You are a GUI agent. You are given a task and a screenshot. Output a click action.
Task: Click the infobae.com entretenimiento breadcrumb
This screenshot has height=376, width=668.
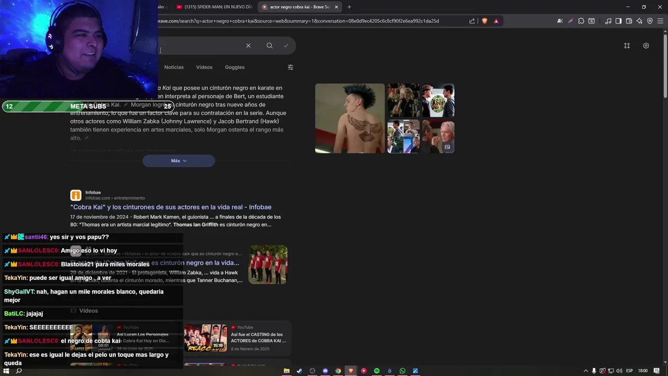coord(115,198)
